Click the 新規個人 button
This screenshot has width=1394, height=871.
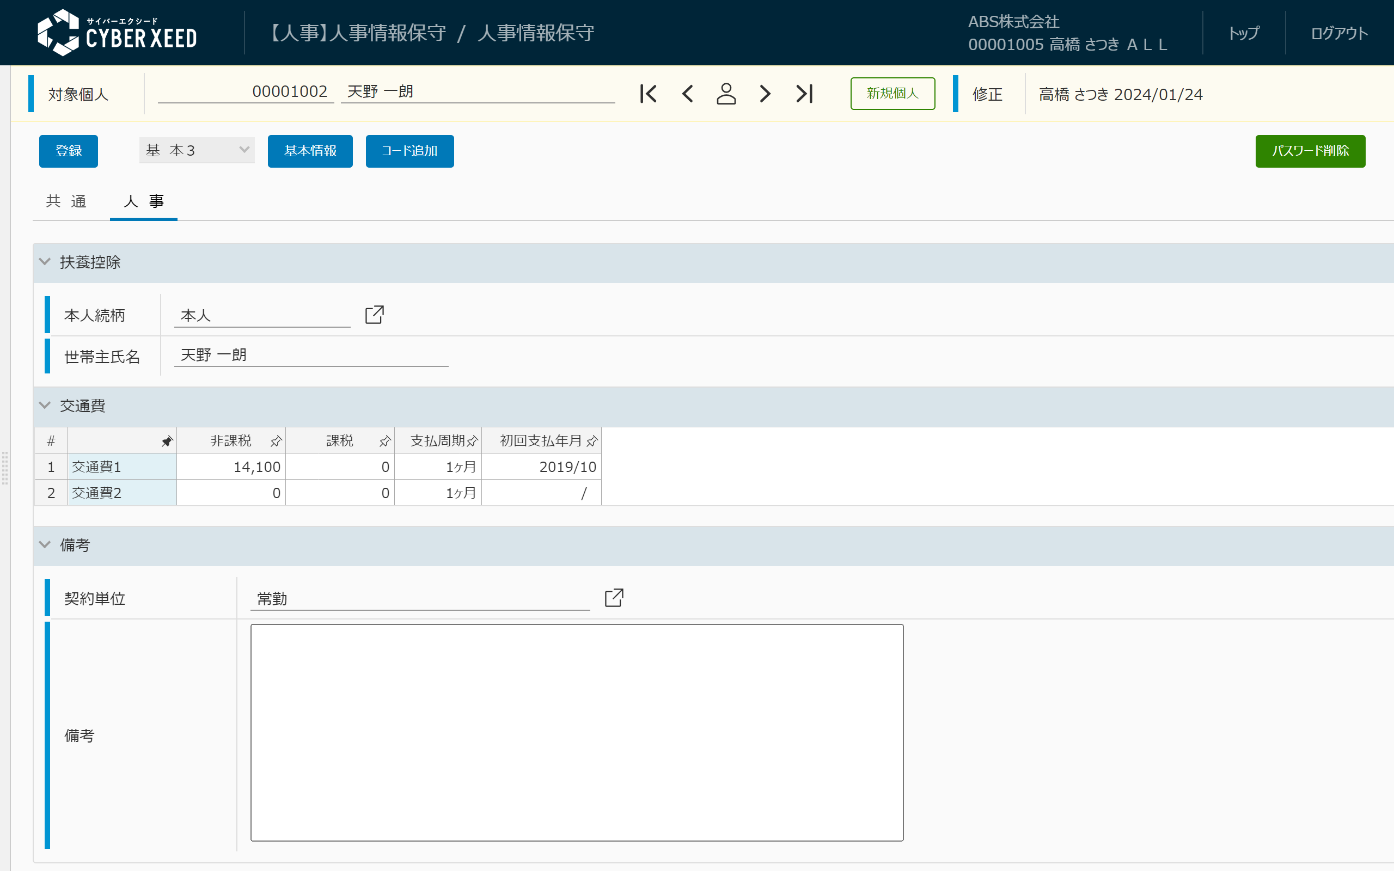[892, 93]
